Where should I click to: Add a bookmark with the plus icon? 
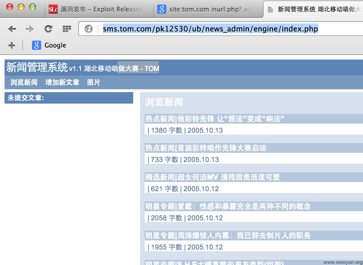coord(12,45)
